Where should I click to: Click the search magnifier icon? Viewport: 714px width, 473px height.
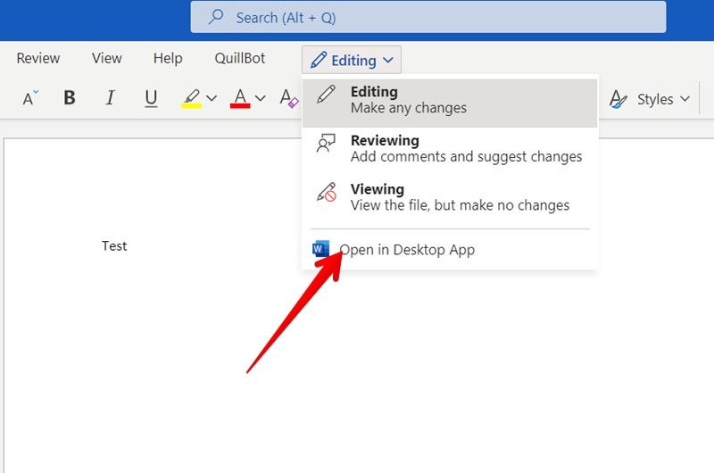click(215, 17)
